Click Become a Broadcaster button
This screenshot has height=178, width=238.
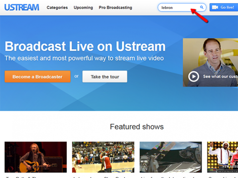[x=38, y=76]
